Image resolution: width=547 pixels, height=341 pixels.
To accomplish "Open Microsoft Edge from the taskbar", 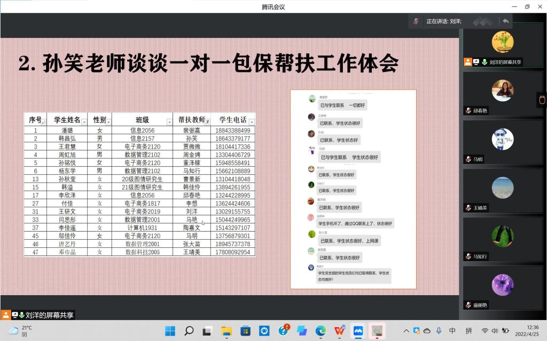I will (x=321, y=331).
